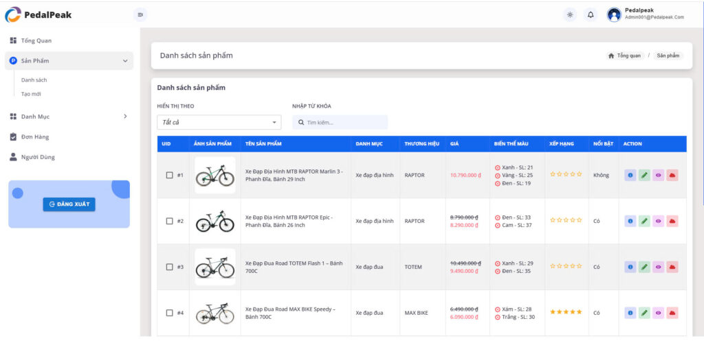Toggle visibility eye for product #4

[x=658, y=313]
